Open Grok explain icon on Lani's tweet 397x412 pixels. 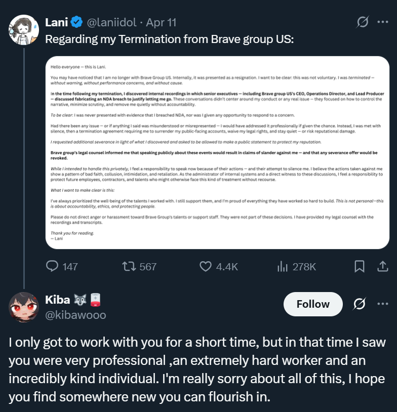click(x=362, y=22)
